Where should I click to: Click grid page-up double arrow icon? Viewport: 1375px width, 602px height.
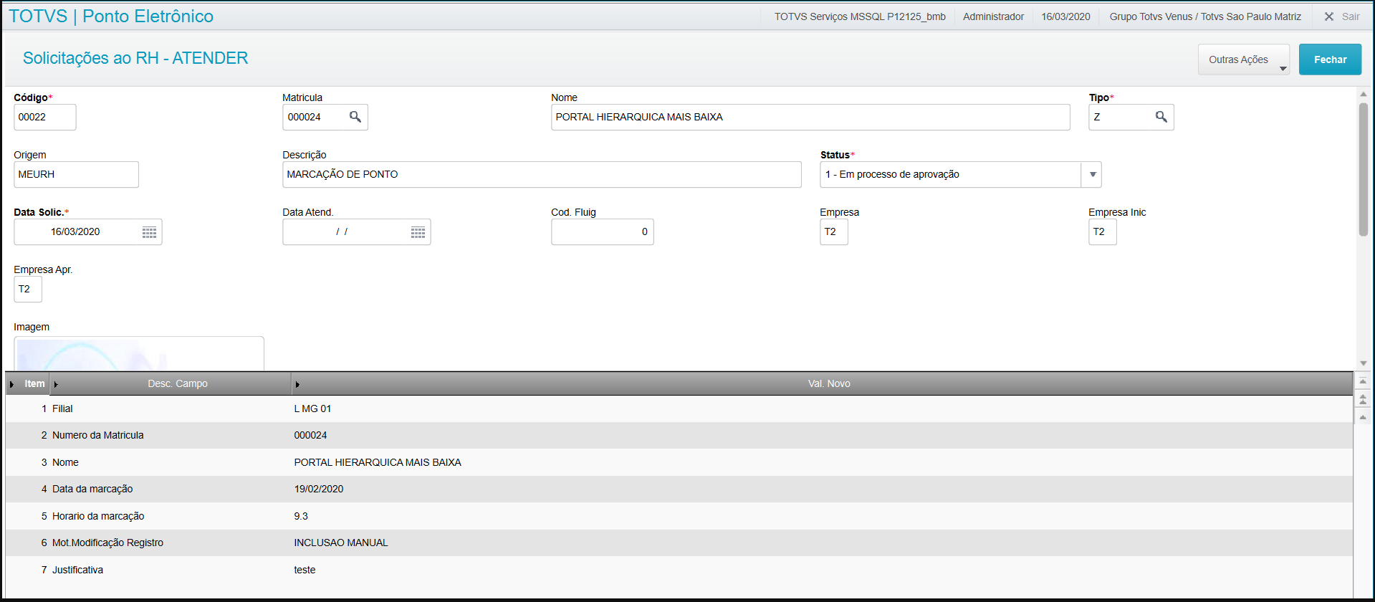coord(1363,400)
